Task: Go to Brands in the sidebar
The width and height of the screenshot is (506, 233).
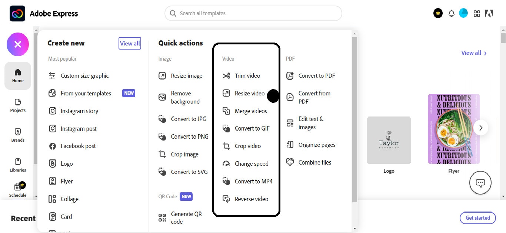Action: click(x=18, y=135)
